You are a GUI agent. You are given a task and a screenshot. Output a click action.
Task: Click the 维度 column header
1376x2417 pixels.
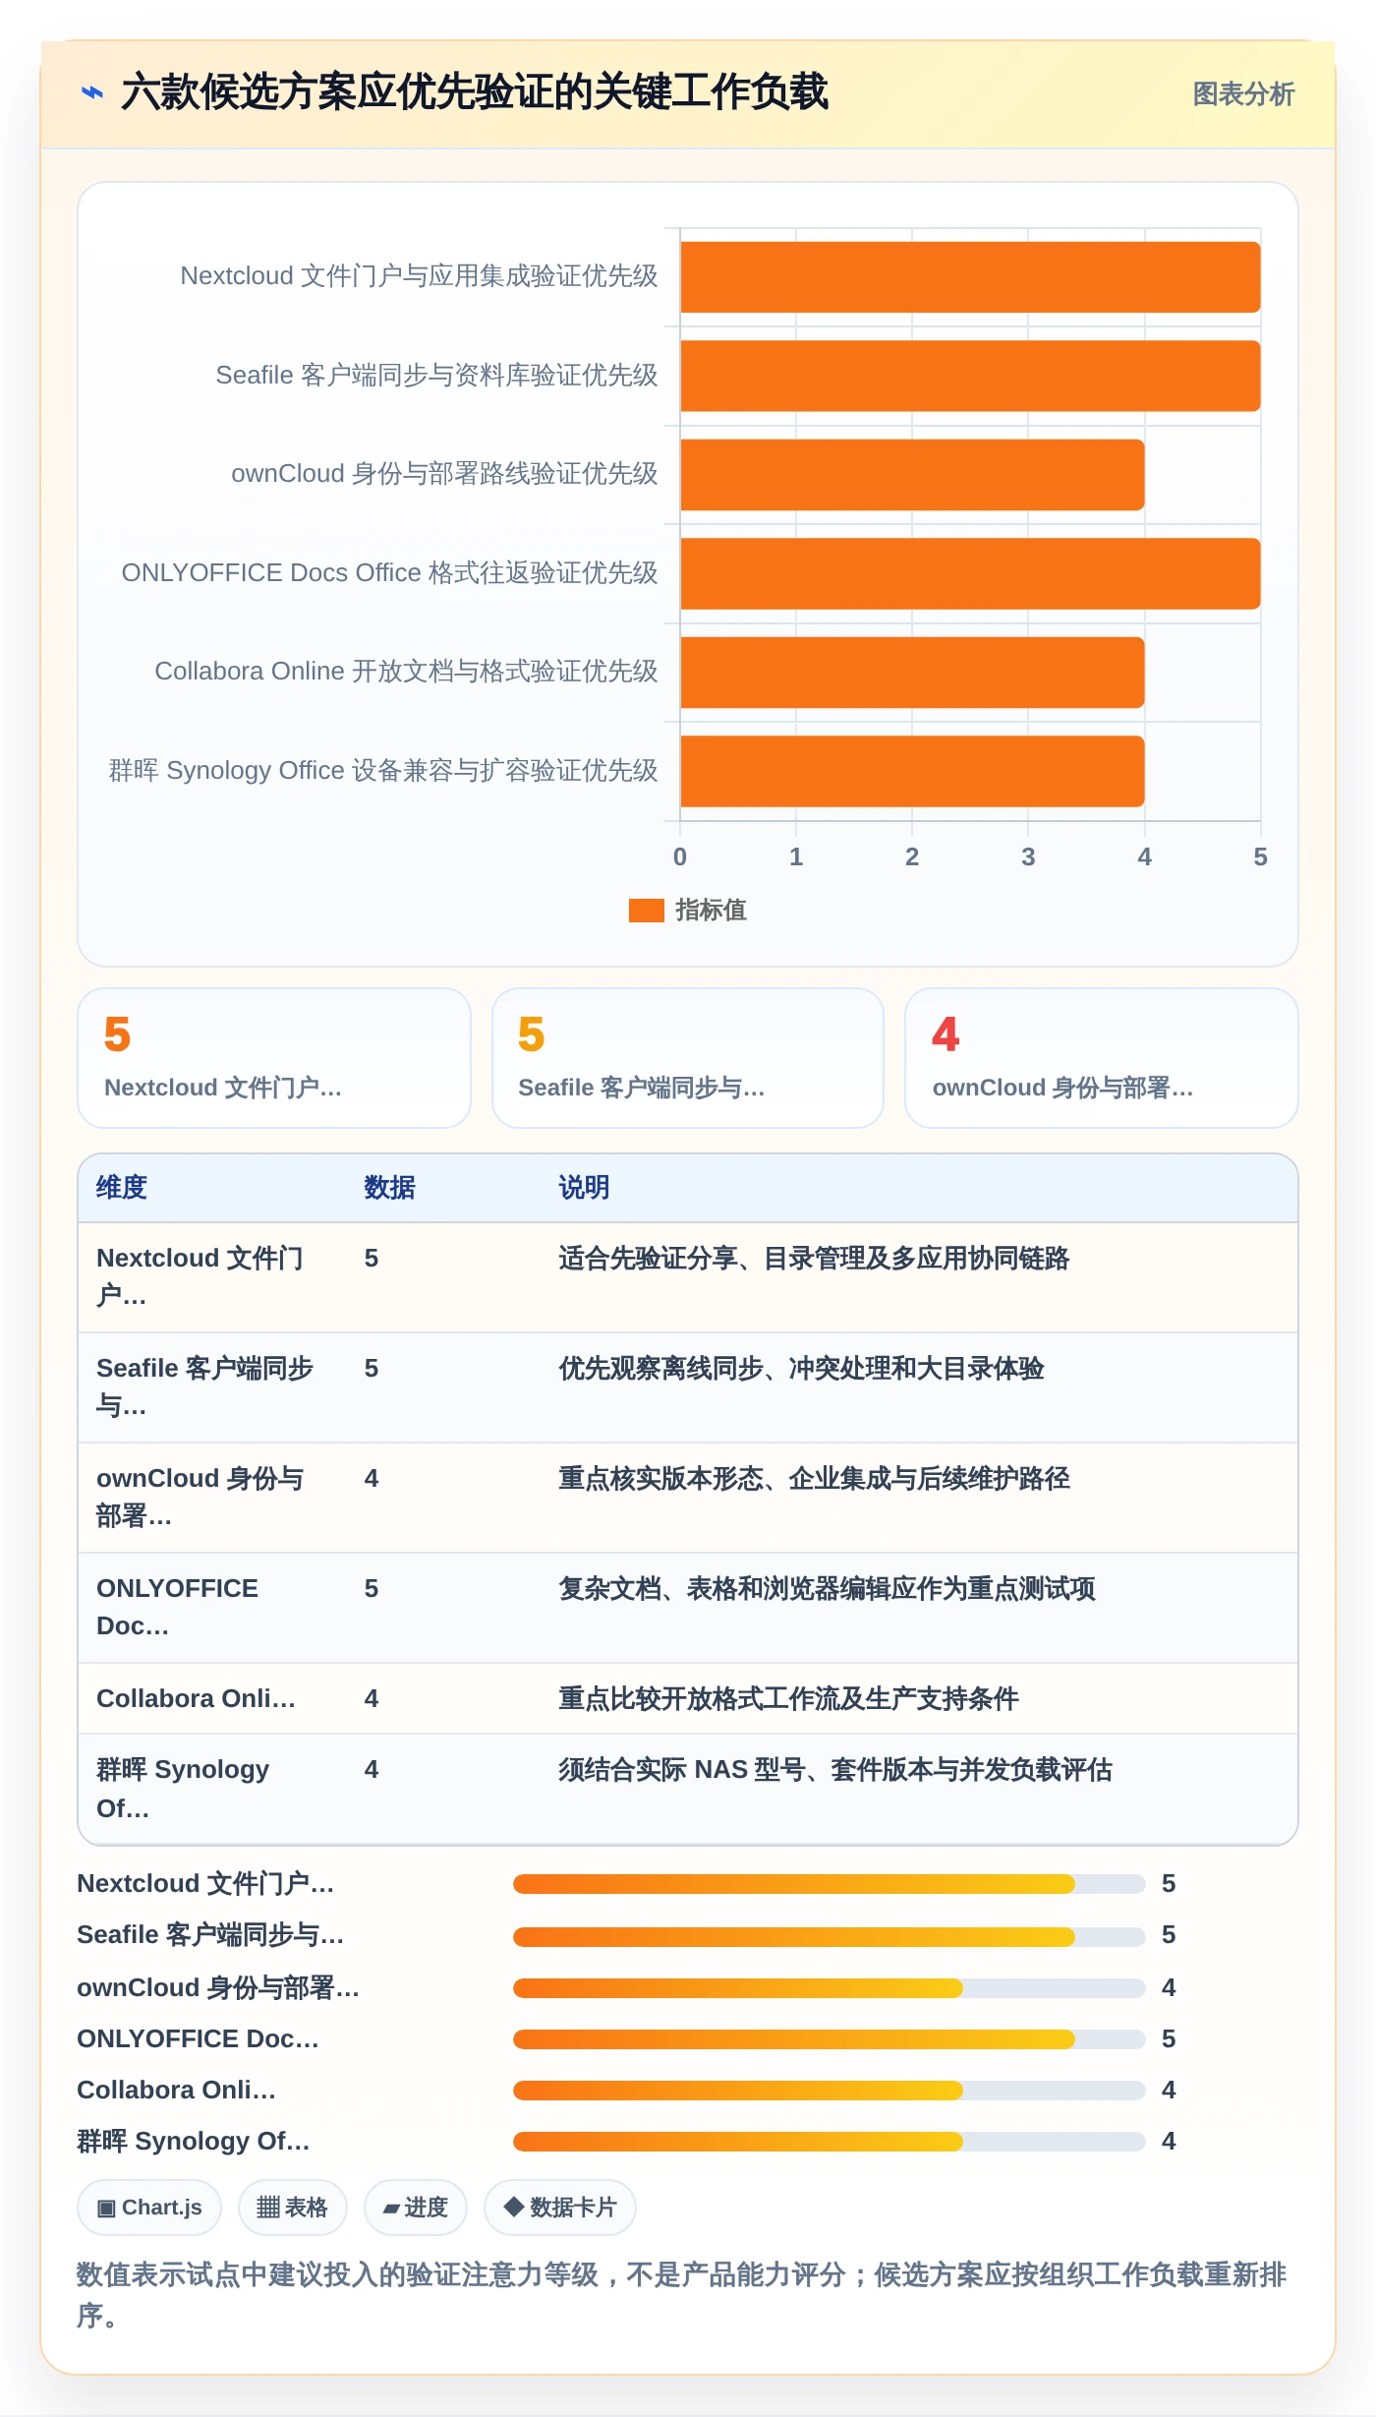point(122,1188)
